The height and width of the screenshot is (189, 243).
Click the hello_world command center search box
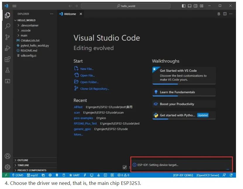click(x=126, y=6)
